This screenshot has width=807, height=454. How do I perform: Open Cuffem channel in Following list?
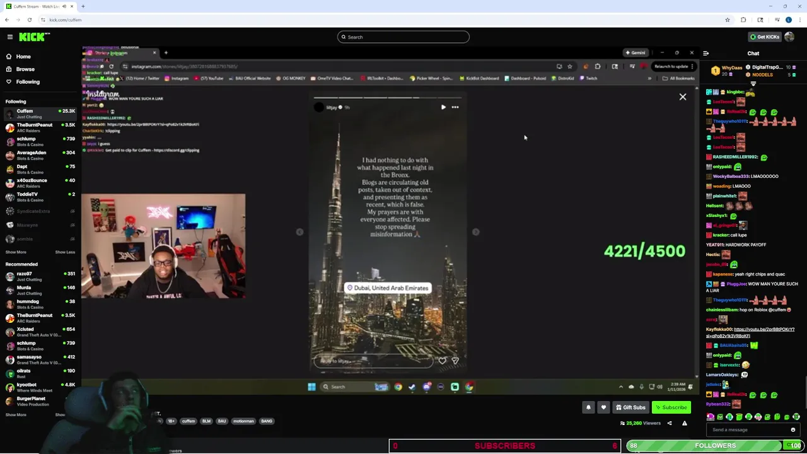40,113
